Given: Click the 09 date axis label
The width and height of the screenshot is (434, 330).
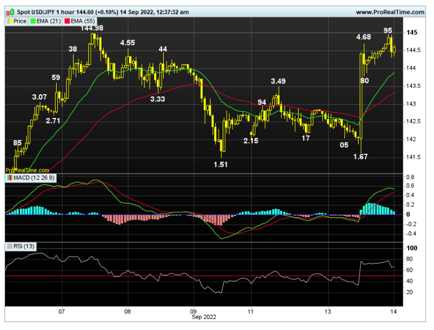Looking at the screenshot, I should 194,311.
